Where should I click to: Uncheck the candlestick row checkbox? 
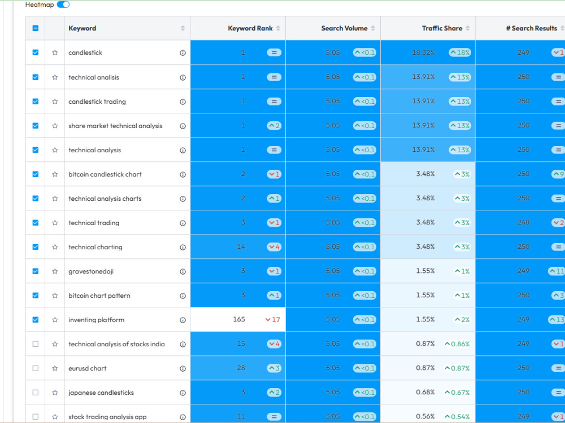35,52
